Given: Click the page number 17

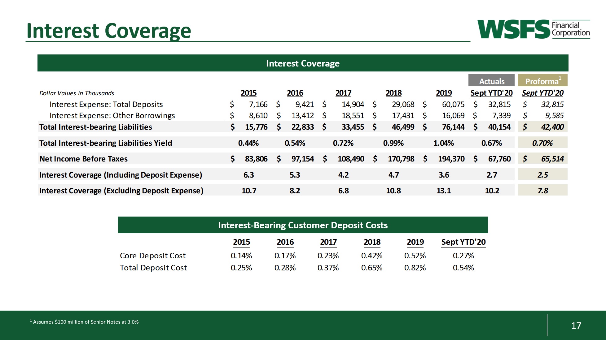Looking at the screenshot, I should (576, 325).
